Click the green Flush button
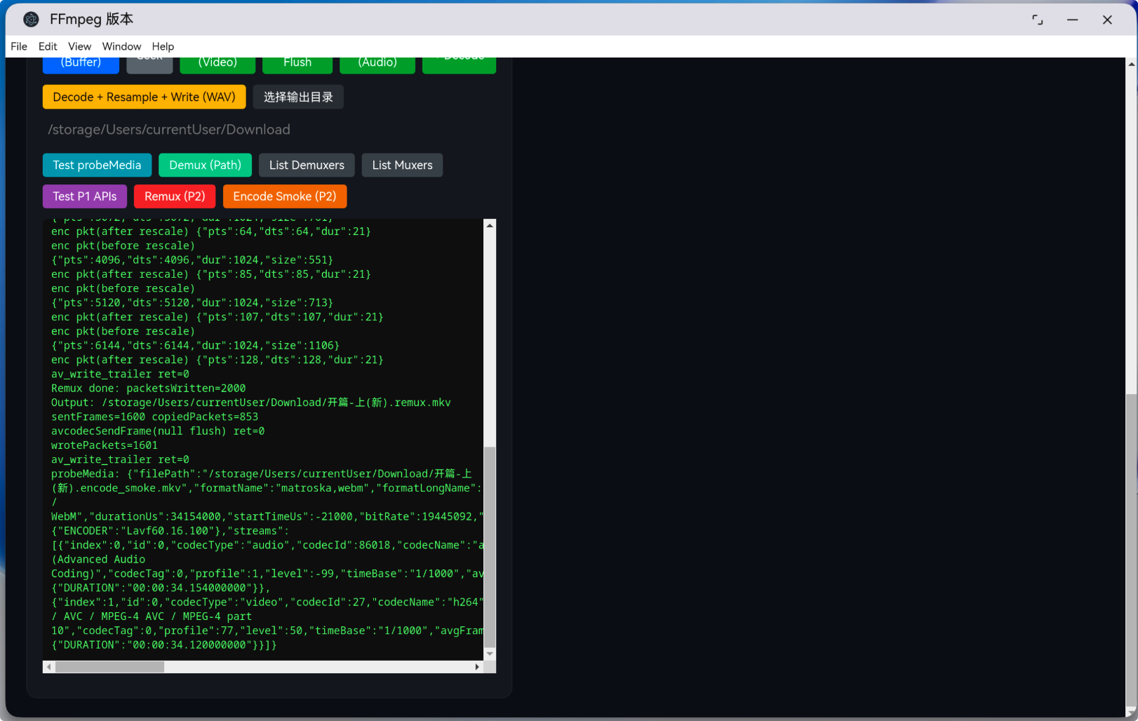 coord(297,65)
